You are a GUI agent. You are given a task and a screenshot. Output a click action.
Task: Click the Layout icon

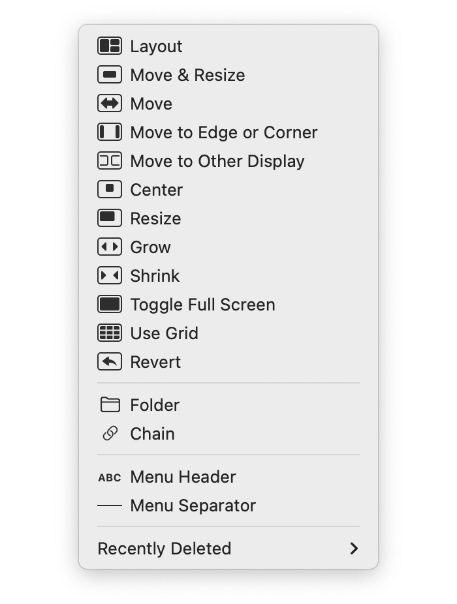click(110, 46)
